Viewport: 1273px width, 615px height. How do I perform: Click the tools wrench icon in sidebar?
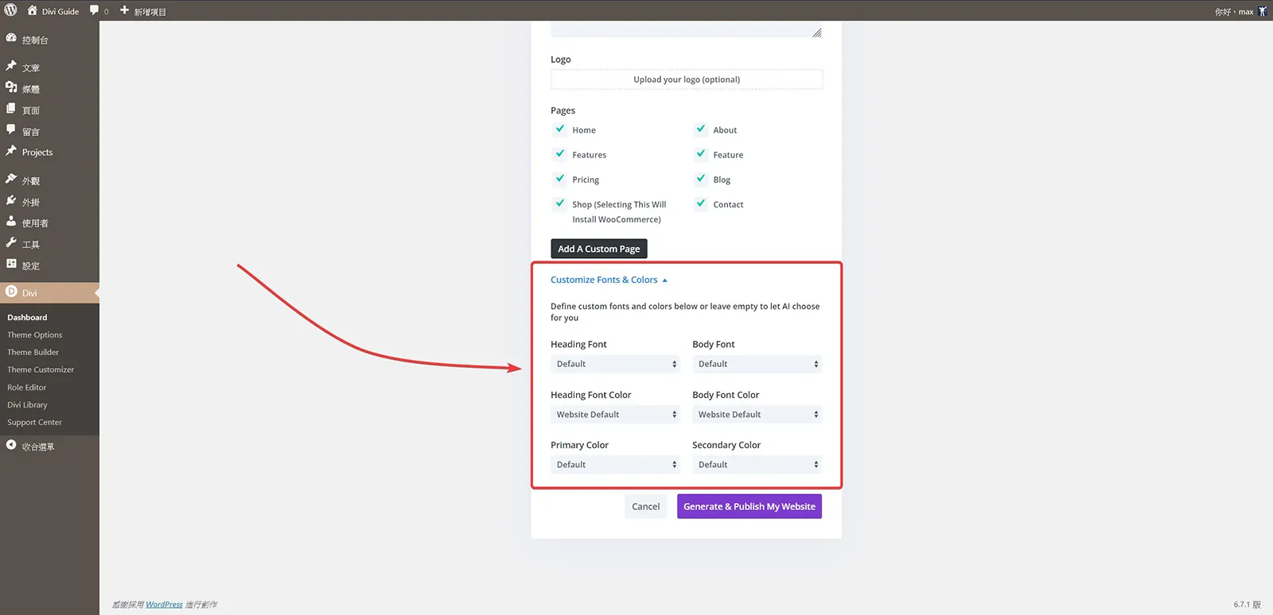tap(11, 243)
